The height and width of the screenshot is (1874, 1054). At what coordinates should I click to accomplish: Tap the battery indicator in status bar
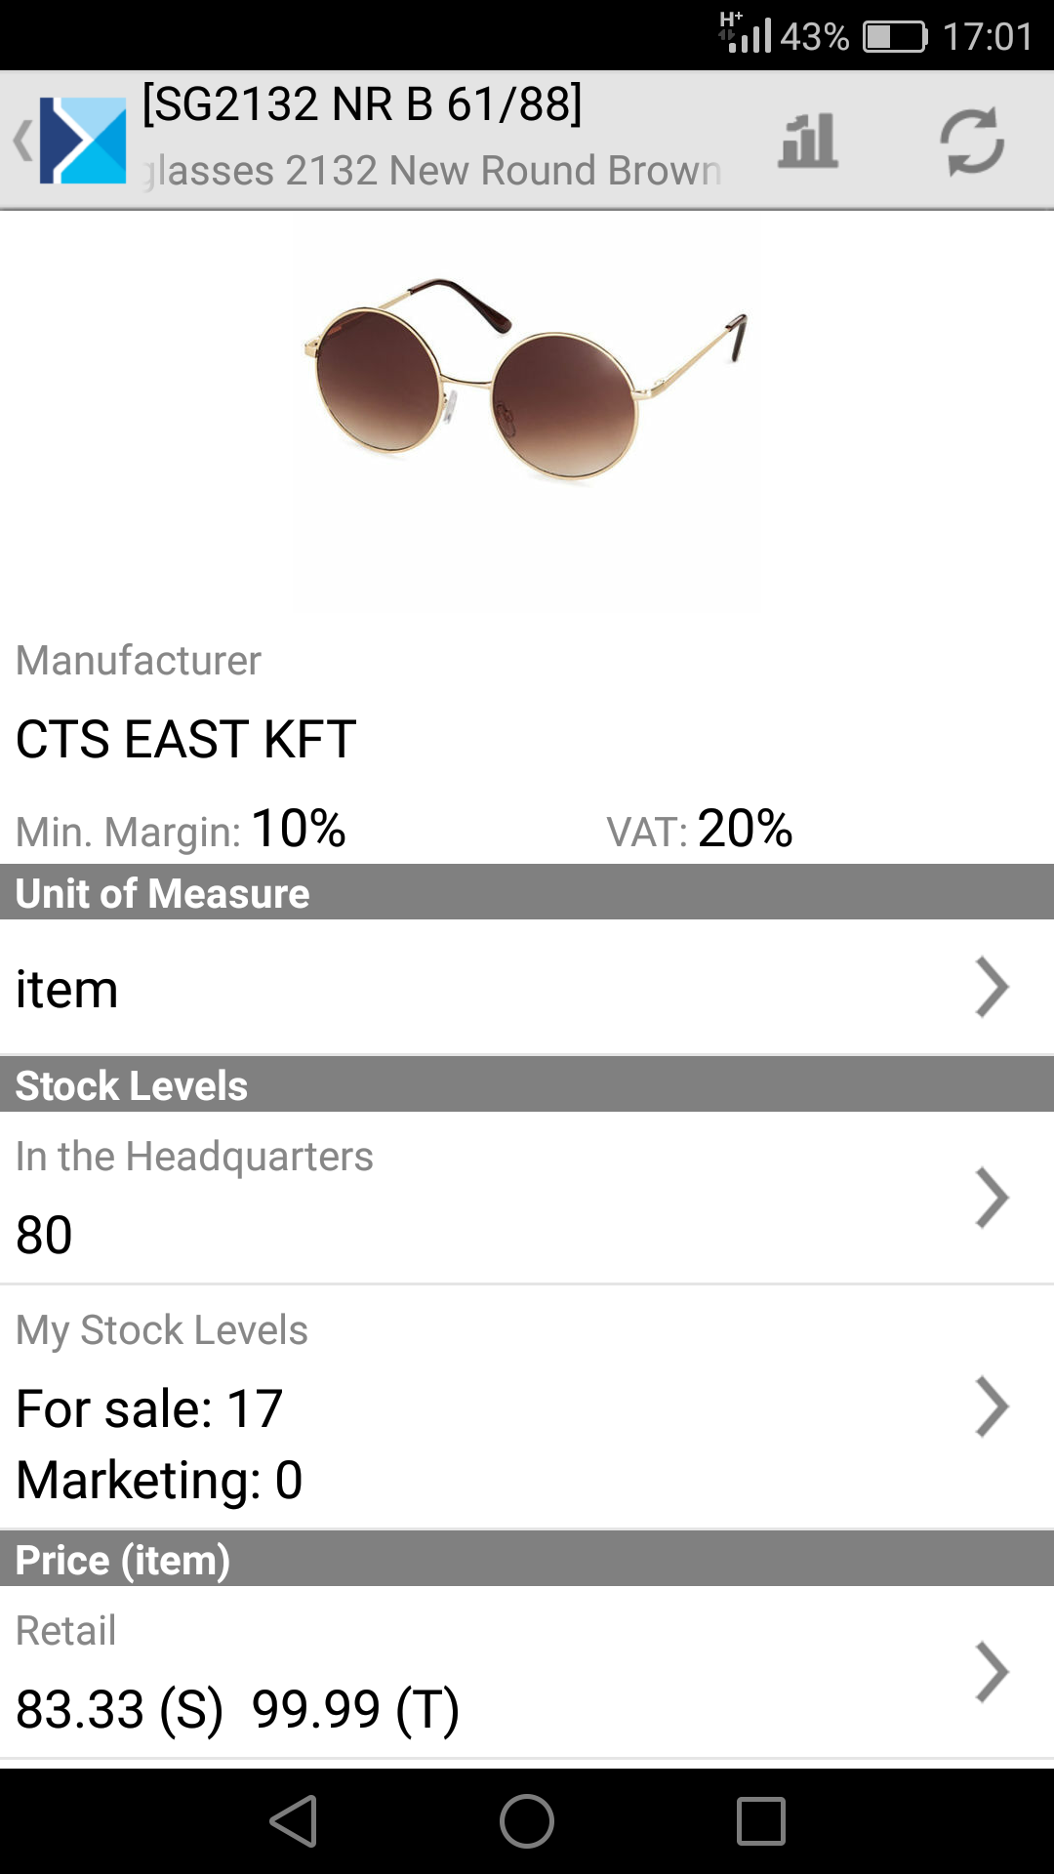(894, 37)
